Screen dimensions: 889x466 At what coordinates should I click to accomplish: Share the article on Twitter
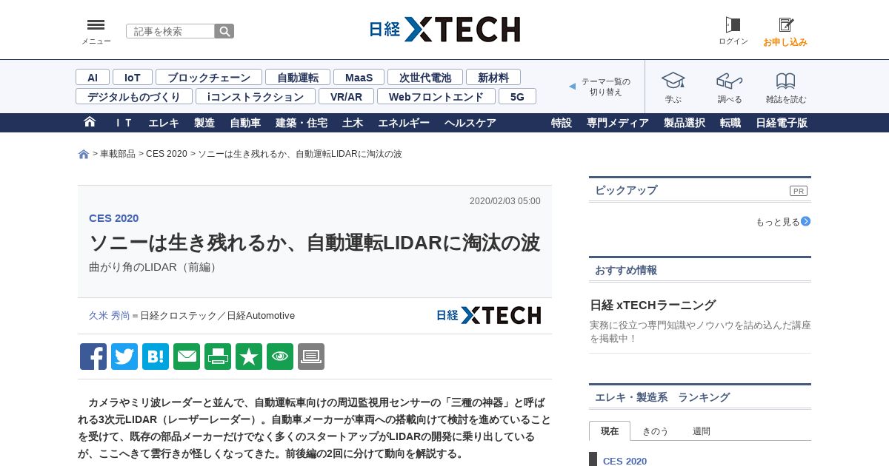click(124, 357)
